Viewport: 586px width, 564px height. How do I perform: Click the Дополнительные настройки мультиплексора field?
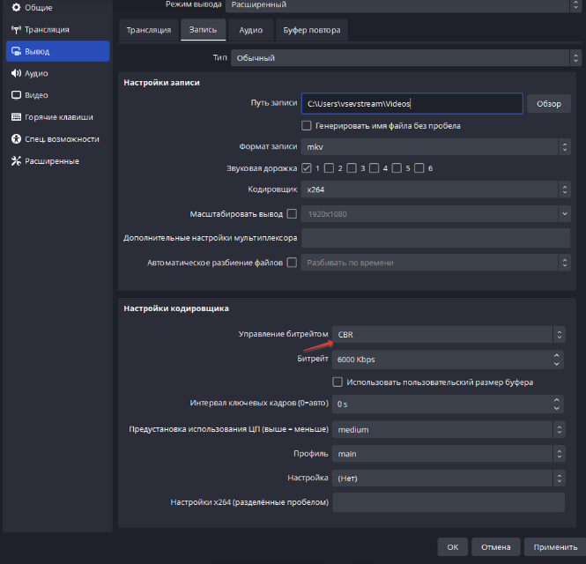tap(436, 238)
